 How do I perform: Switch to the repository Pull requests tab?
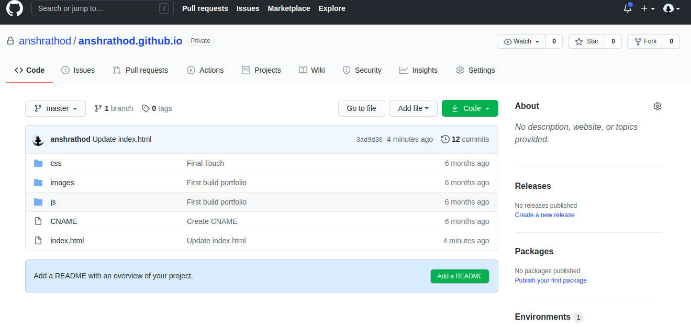click(140, 70)
